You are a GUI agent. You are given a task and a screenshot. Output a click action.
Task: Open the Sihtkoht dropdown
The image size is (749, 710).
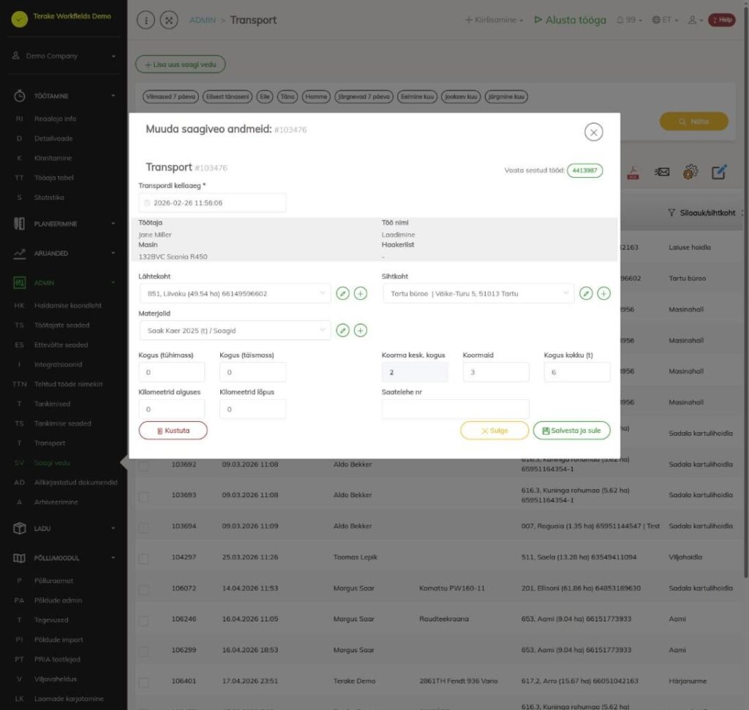click(478, 293)
